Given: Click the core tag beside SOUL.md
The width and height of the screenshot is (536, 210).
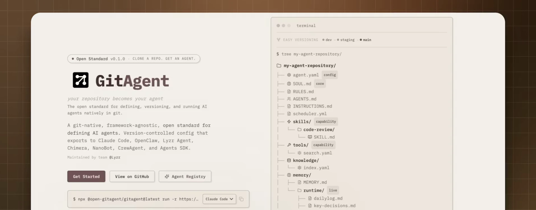Looking at the screenshot, I should click(320, 84).
